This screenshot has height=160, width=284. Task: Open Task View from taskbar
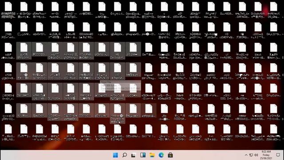[x=134, y=155]
